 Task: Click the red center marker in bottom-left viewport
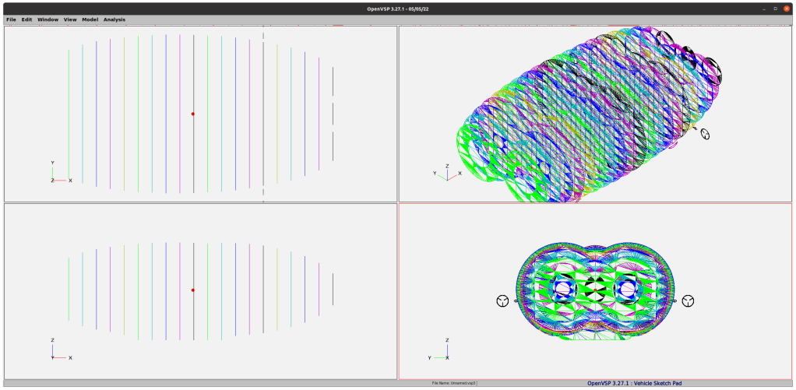193,290
